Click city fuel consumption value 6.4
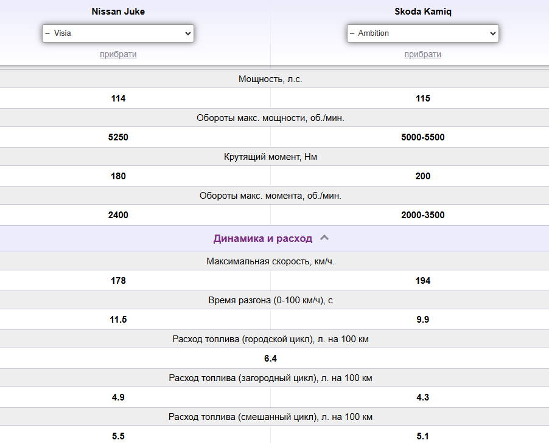The width and height of the screenshot is (549, 443). [x=270, y=359]
